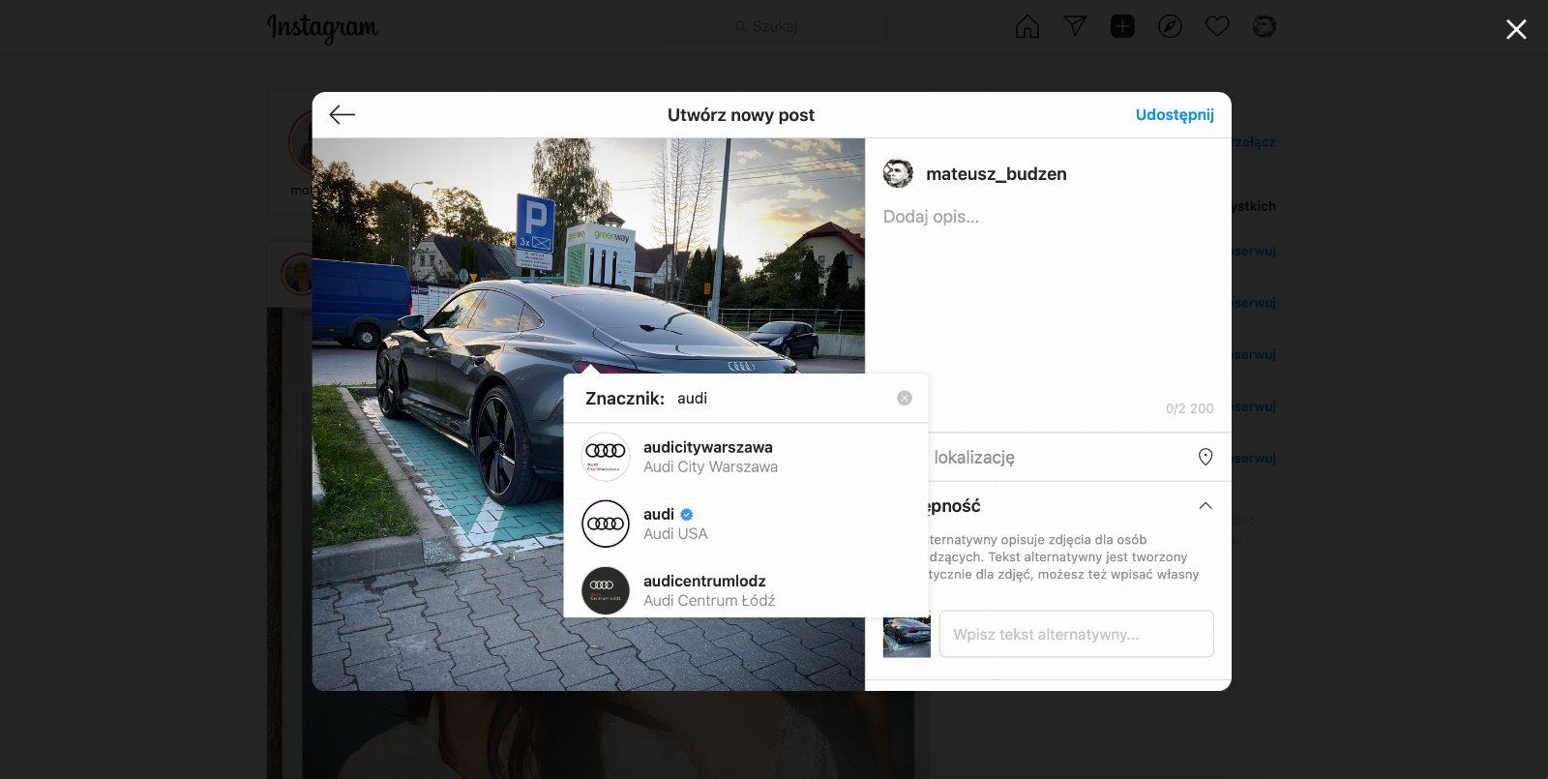Viewport: 1548px width, 779px height.
Task: Click the alternative text input field
Action: point(1076,634)
